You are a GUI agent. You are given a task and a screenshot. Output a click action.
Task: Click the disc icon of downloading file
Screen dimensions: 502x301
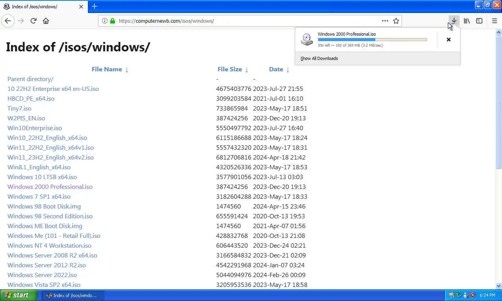coord(307,39)
